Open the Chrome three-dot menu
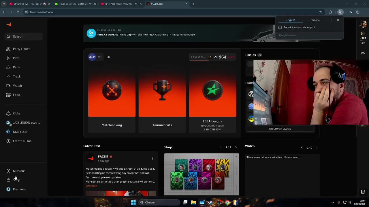Screen dimensions: 369x207 click(364, 12)
